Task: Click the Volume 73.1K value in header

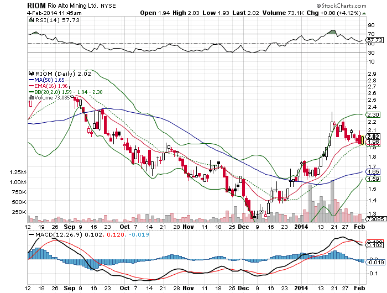Action: [x=283, y=13]
